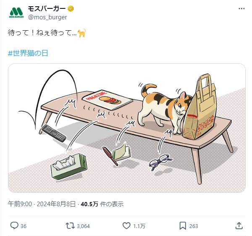Screen dimensions: 252x236
Task: Open the #世界猫の日 hashtag link
Action: coord(28,53)
